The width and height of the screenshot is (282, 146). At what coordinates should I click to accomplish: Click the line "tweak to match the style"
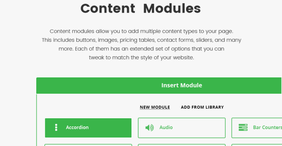pyautogui.click(x=141, y=58)
